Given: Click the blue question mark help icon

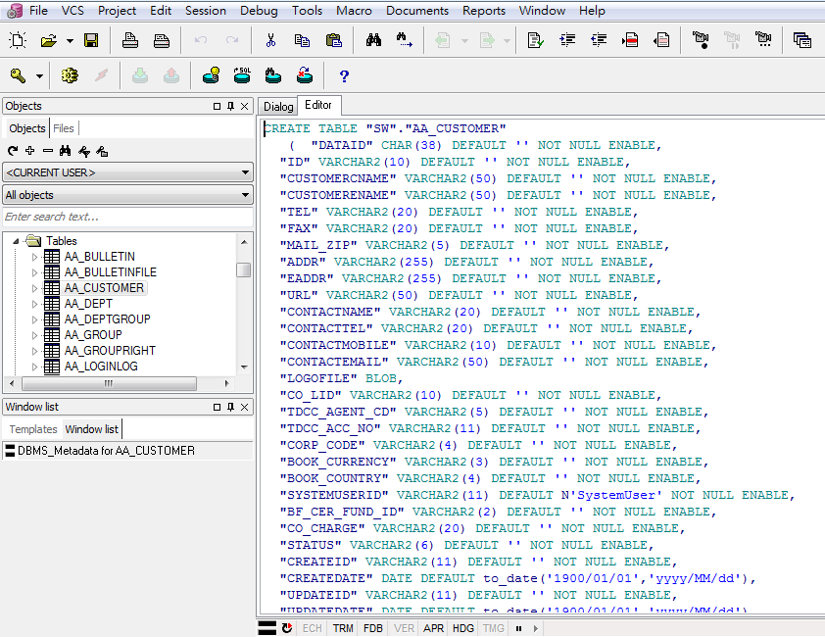Looking at the screenshot, I should coord(344,76).
